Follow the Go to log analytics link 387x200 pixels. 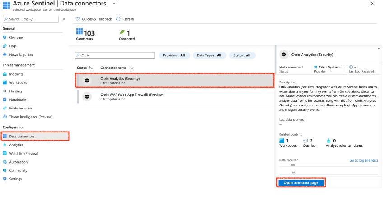click(x=364, y=160)
